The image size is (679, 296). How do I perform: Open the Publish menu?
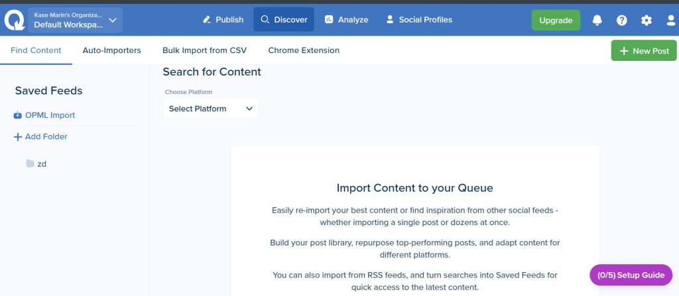click(223, 19)
